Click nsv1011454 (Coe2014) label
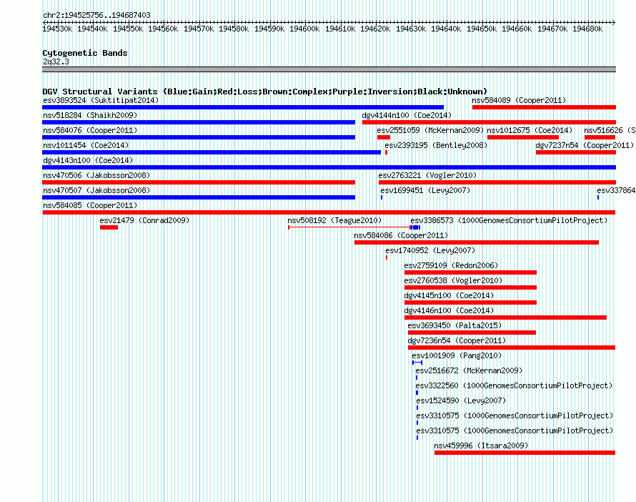The width and height of the screenshot is (636, 502). point(86,145)
